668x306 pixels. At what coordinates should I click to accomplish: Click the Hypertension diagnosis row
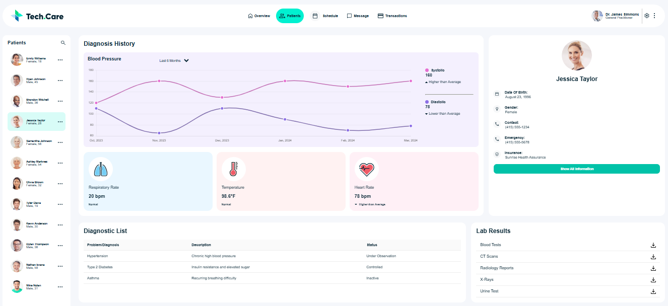point(272,256)
